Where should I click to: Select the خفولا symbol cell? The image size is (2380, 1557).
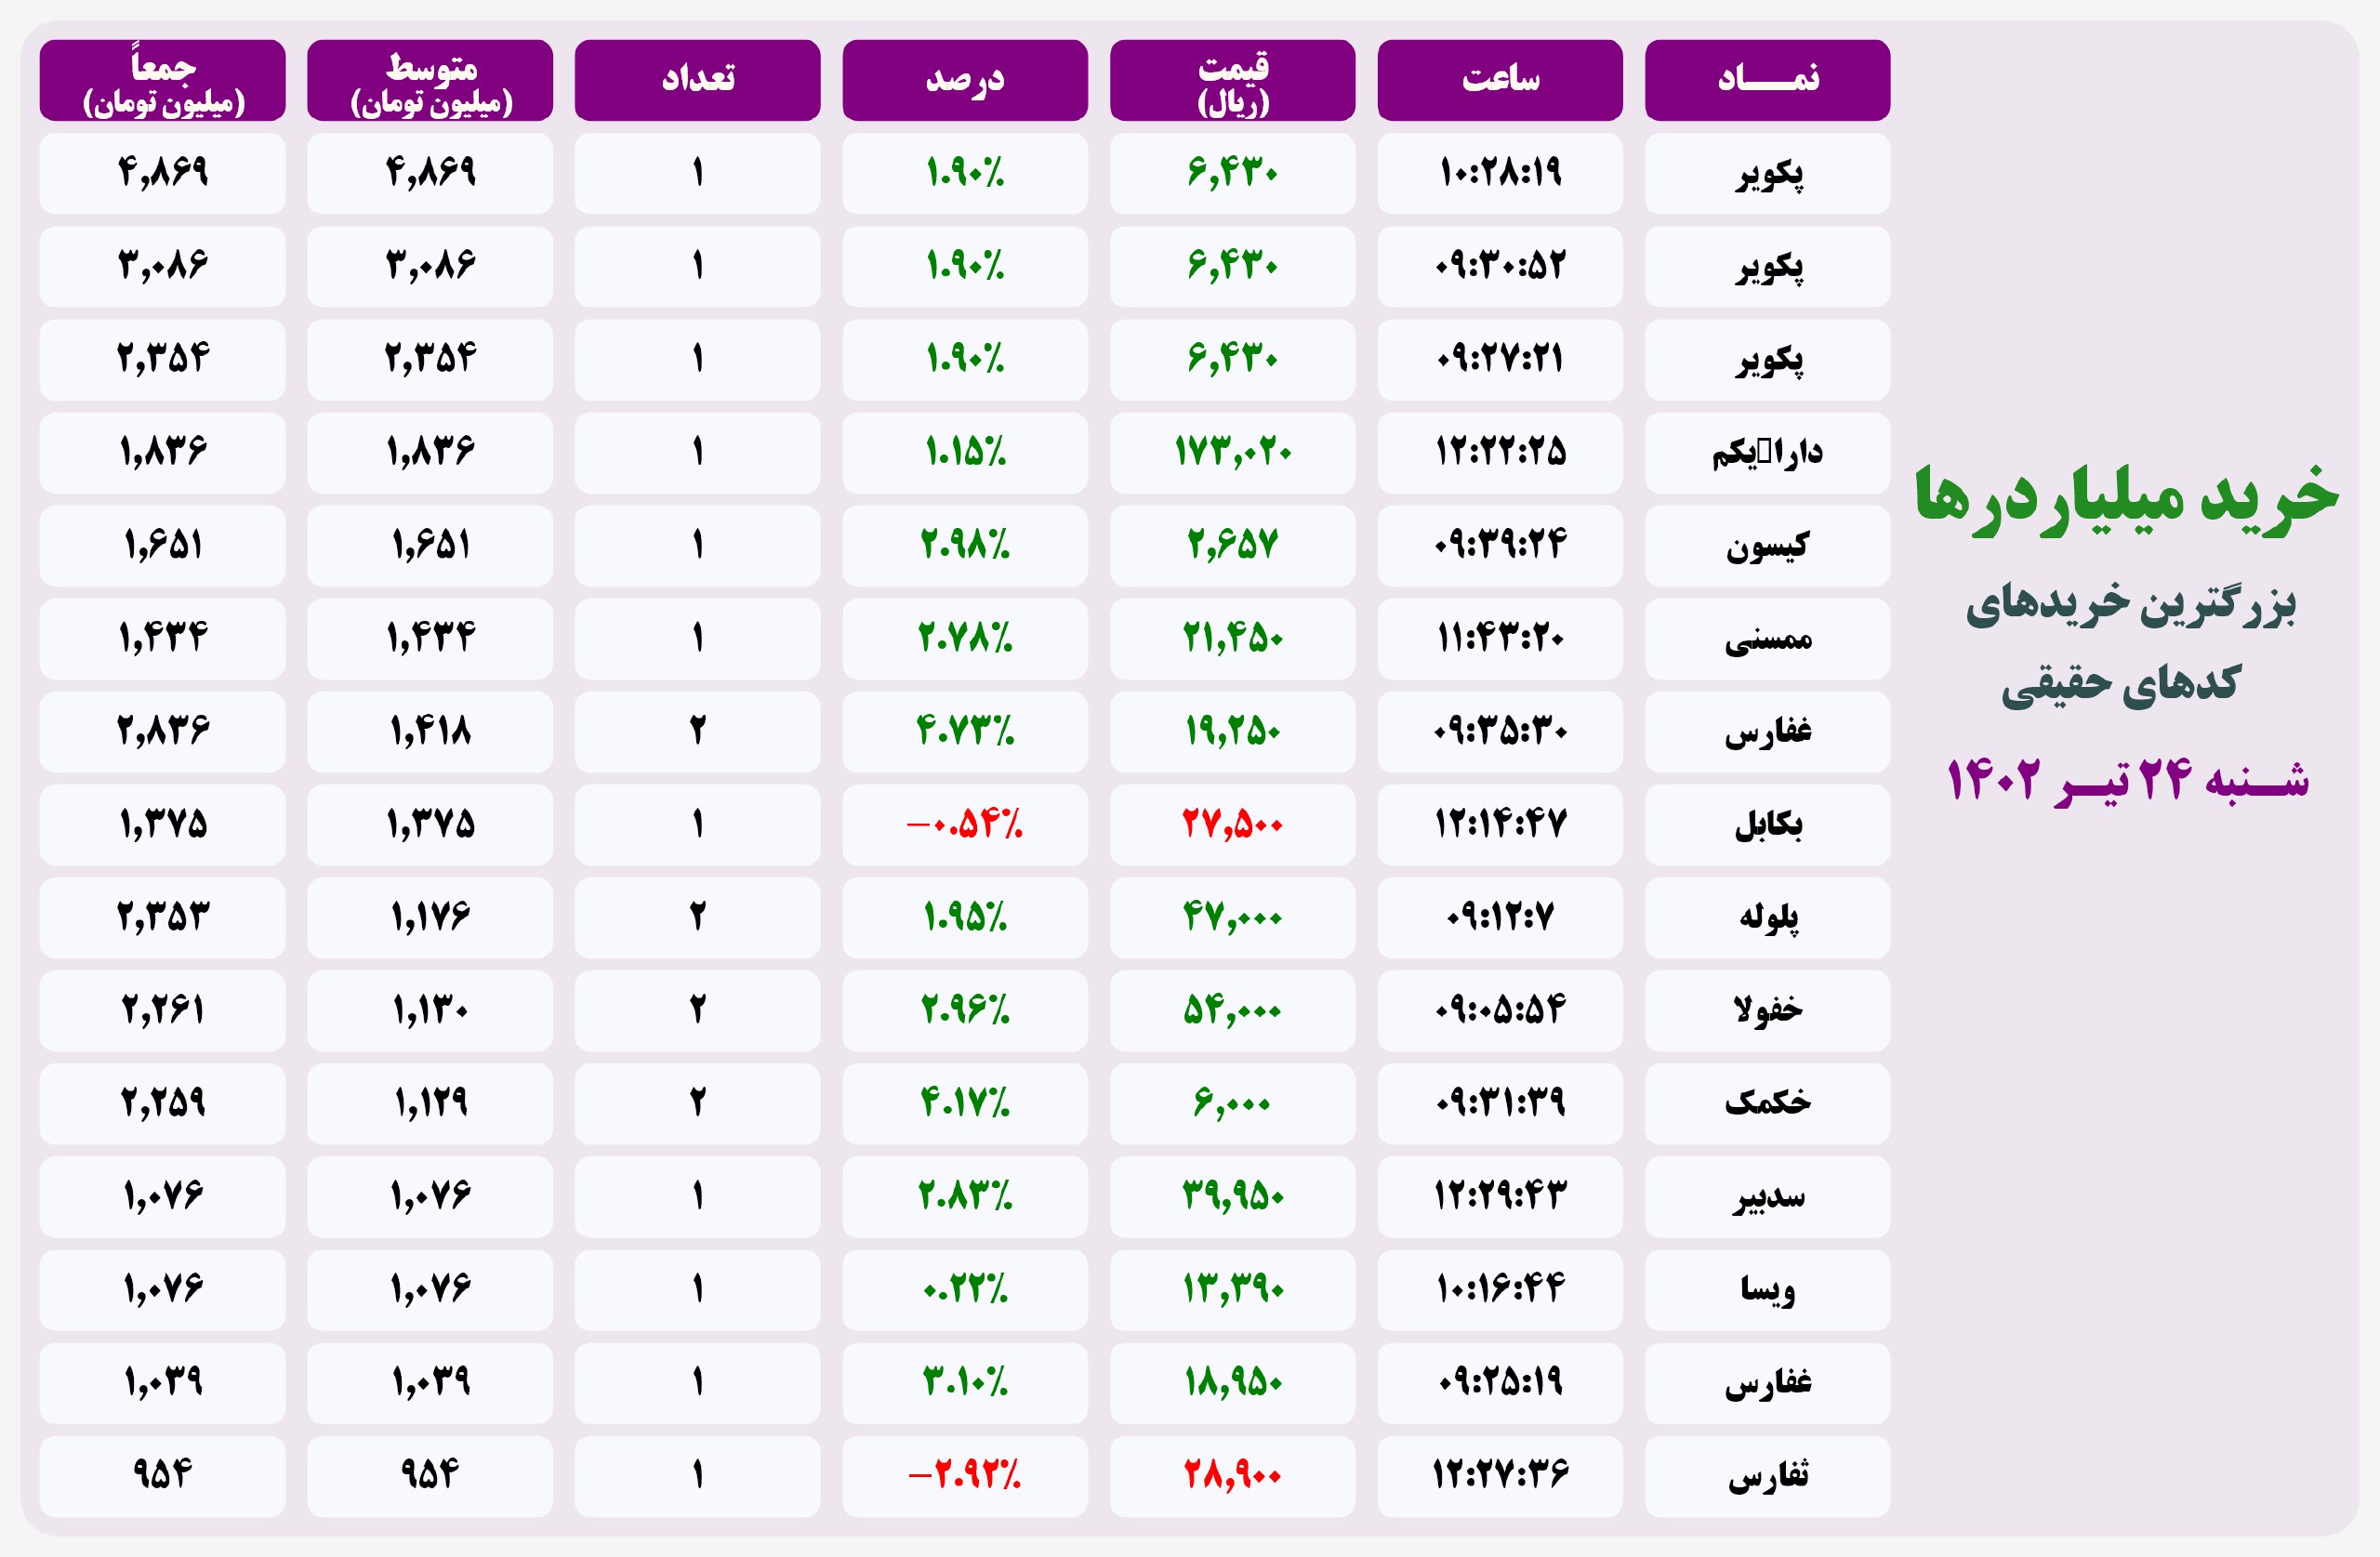[x=1767, y=1011]
